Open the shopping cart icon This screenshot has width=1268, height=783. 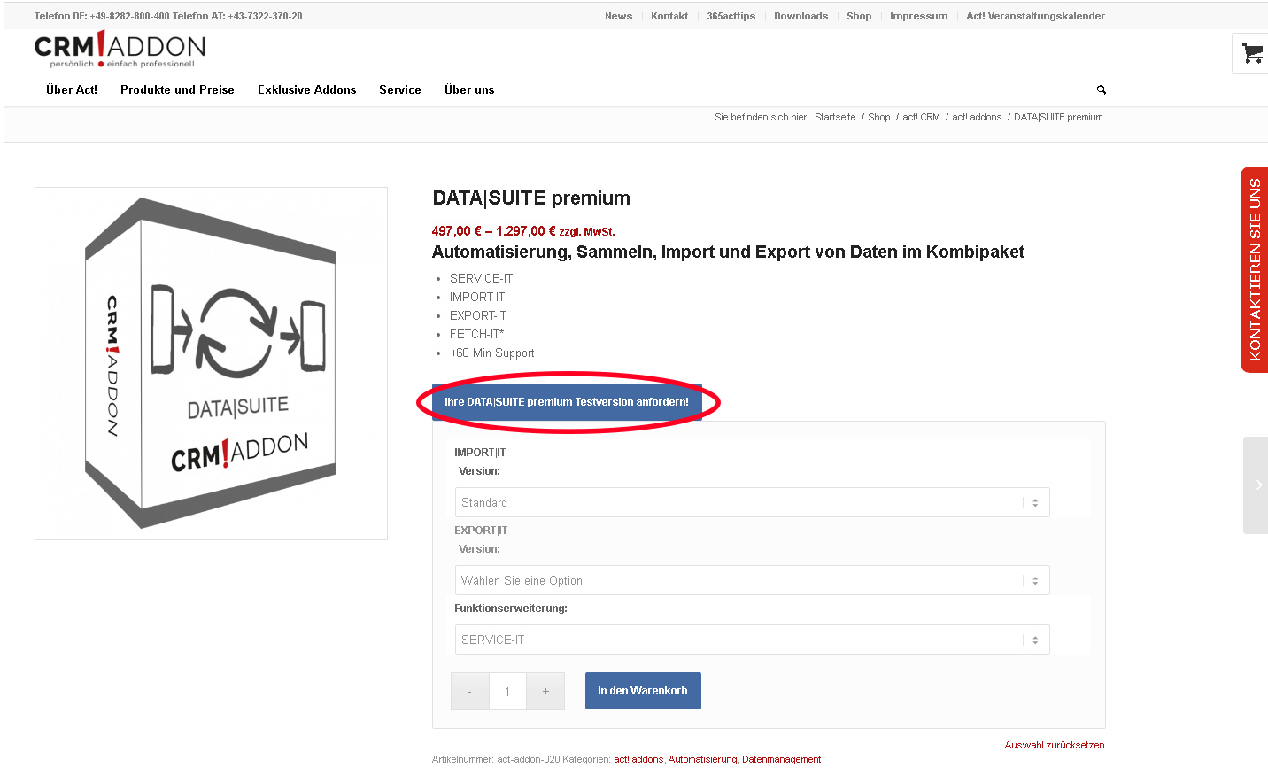[x=1252, y=53]
